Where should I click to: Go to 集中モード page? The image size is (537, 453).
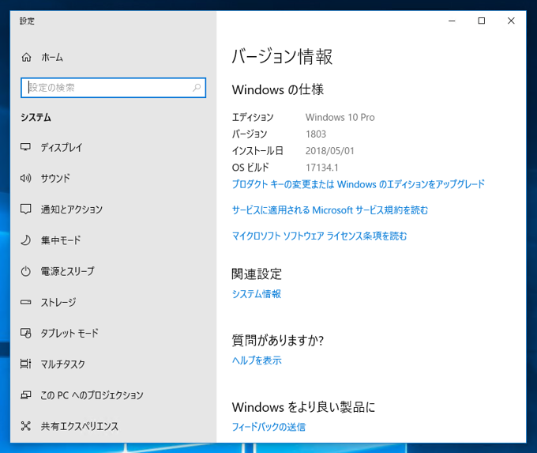click(61, 240)
